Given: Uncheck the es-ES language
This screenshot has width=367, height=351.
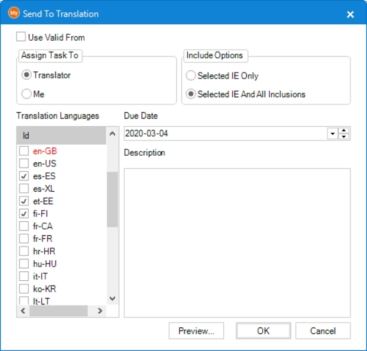Looking at the screenshot, I should (x=24, y=176).
